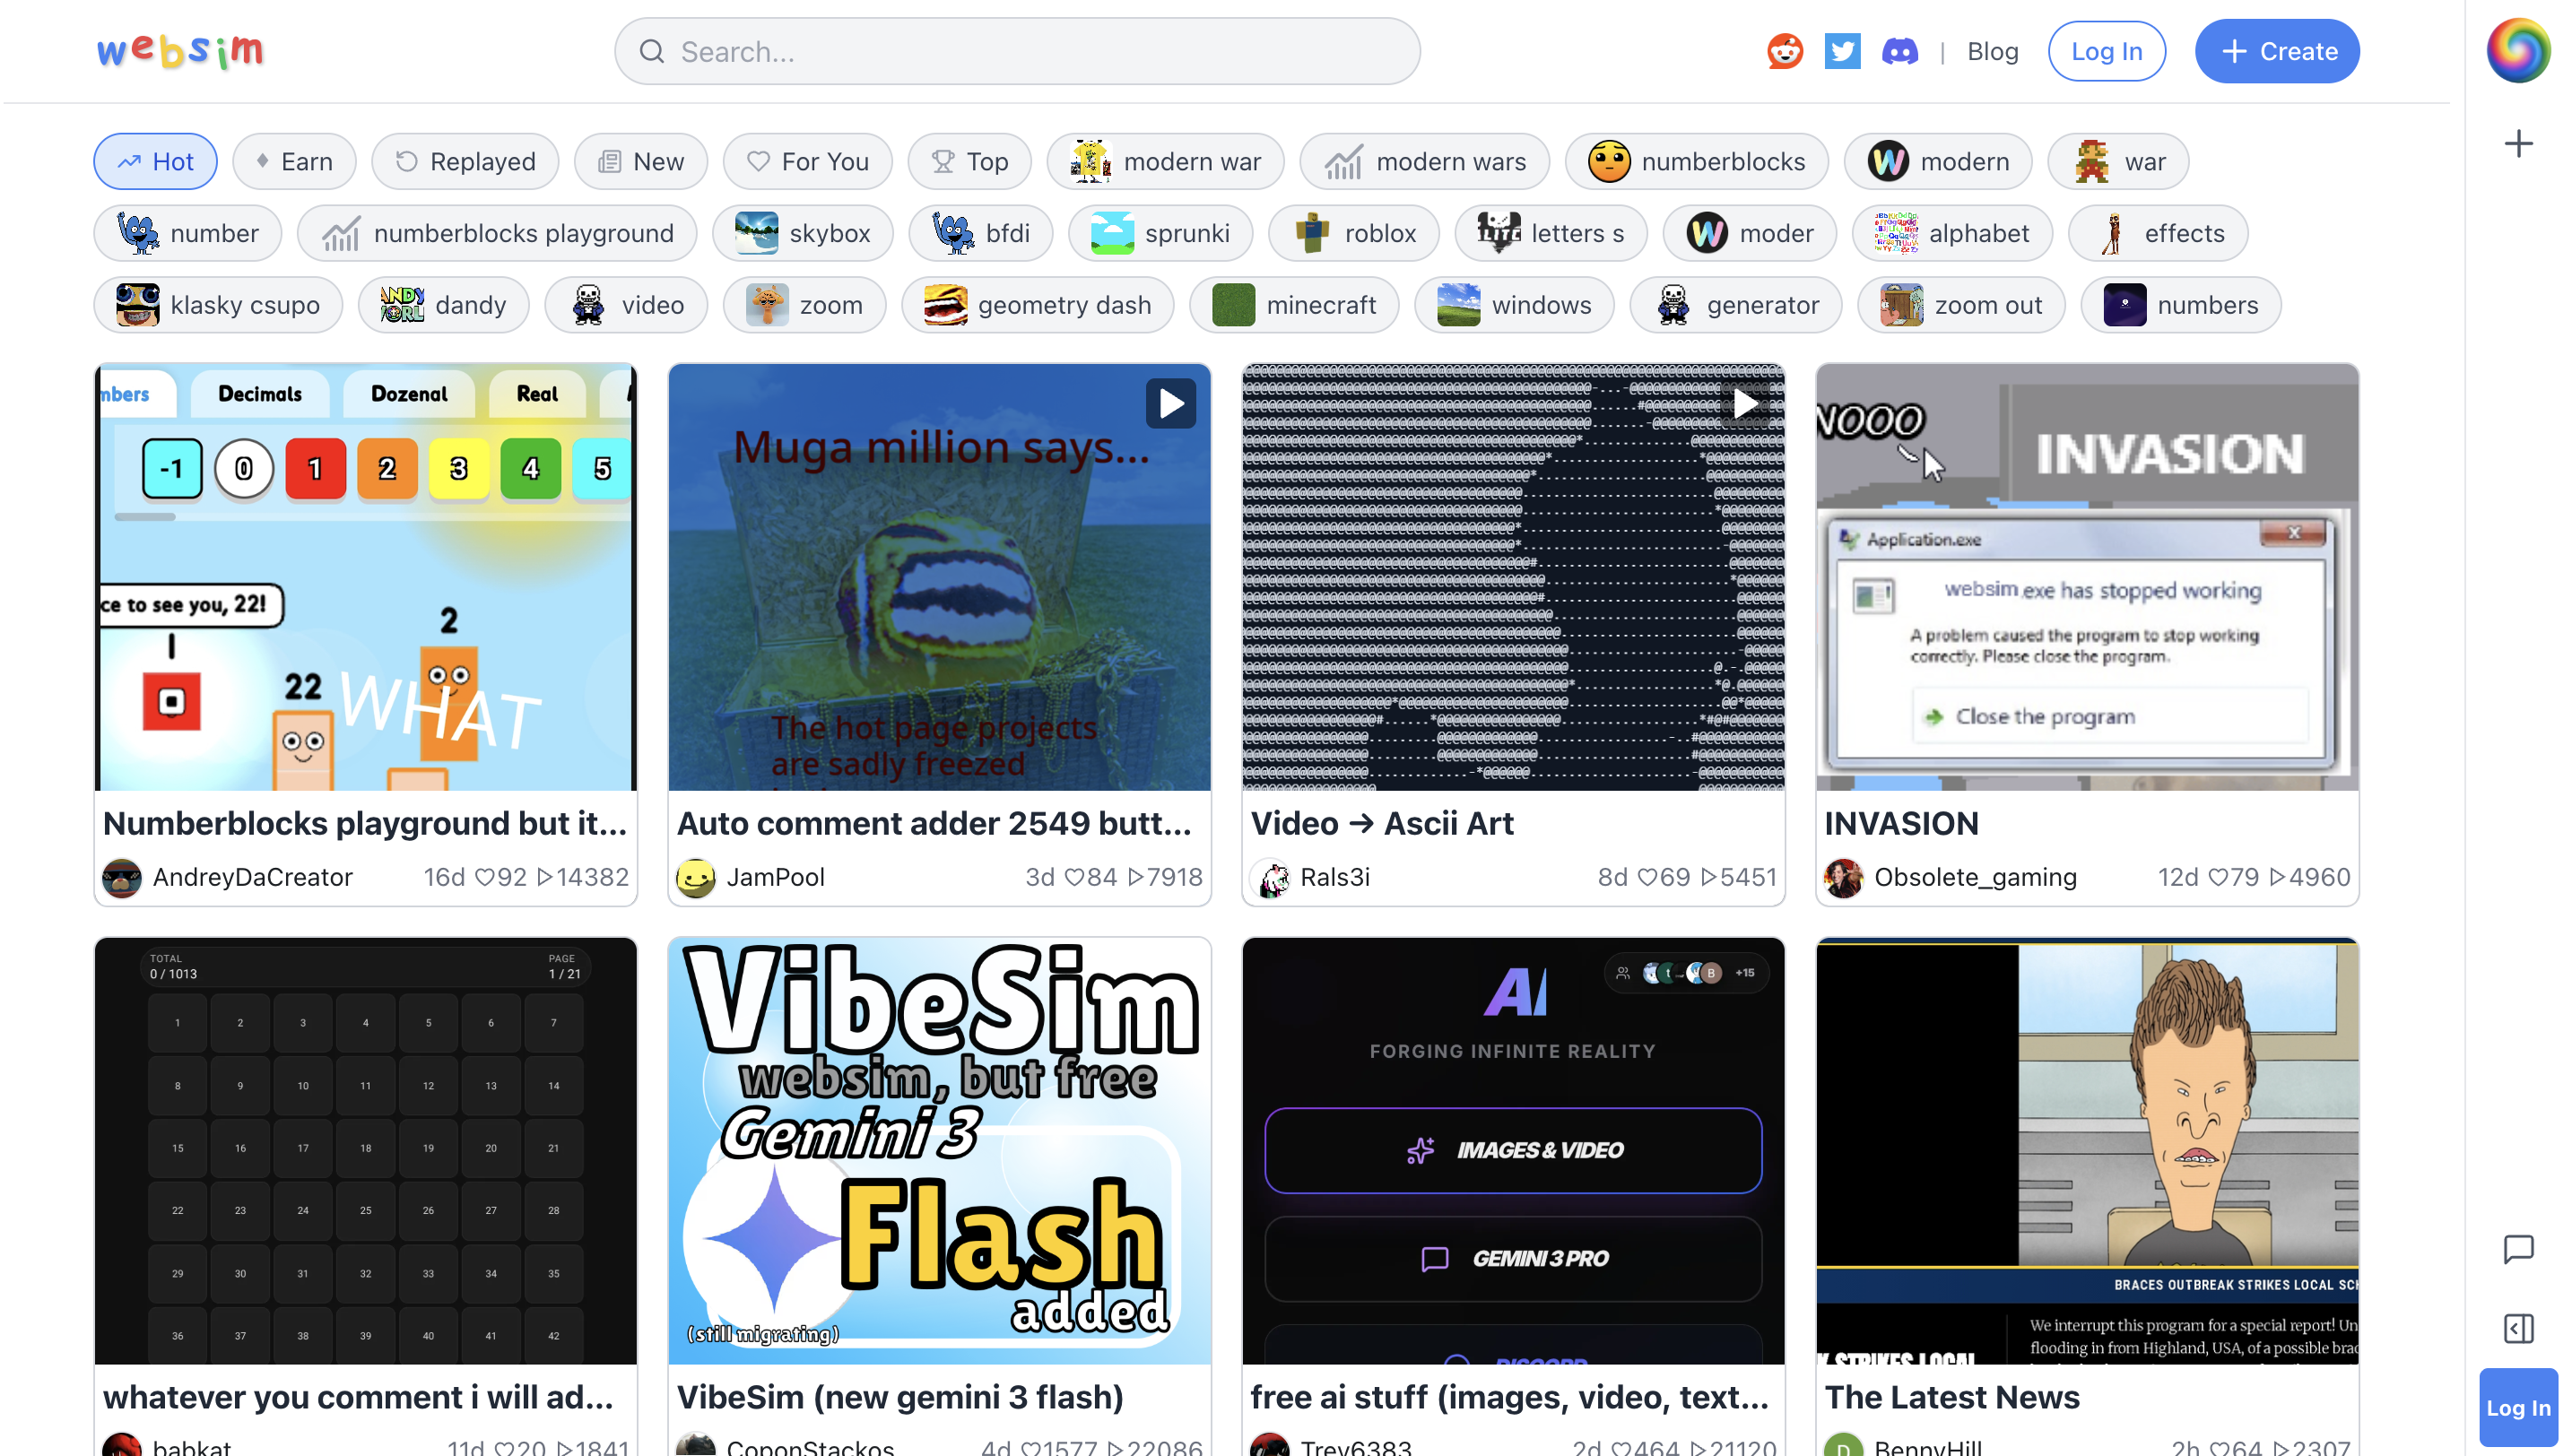Select the For You tab

pyautogui.click(x=807, y=161)
